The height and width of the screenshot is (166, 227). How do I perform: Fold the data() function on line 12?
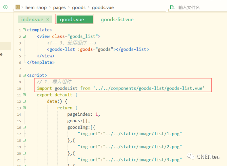click(x=24, y=101)
